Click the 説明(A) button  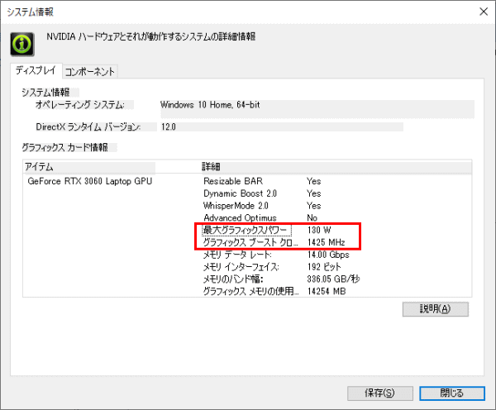[x=436, y=309]
